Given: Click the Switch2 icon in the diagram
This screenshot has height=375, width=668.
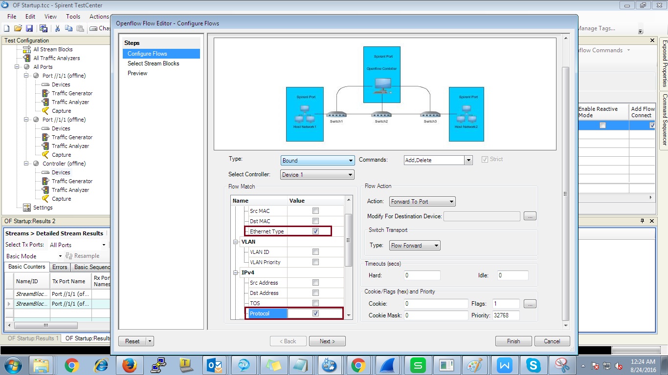Looking at the screenshot, I should pyautogui.click(x=381, y=115).
